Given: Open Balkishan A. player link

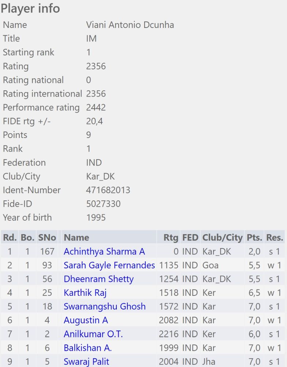Looking at the screenshot, I should tap(87, 348).
